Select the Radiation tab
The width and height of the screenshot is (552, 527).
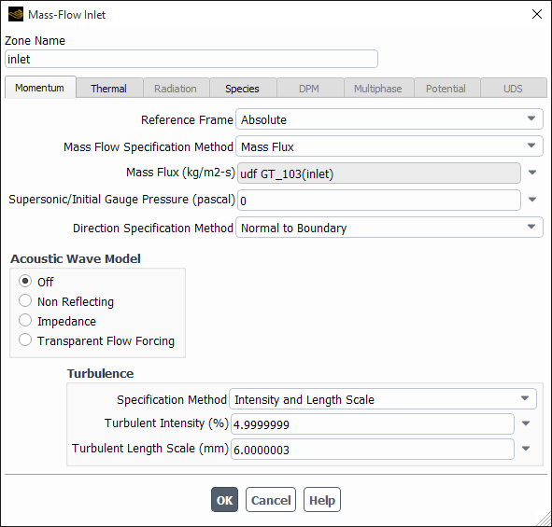click(176, 89)
